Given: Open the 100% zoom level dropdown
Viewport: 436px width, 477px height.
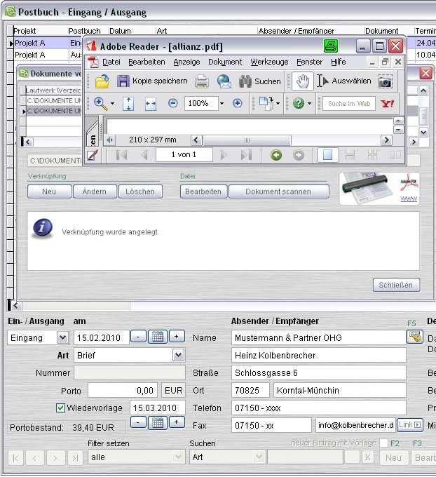Looking at the screenshot, I should tap(222, 103).
